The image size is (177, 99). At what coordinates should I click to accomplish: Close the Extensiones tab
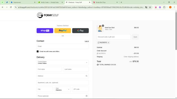coord(35,2)
